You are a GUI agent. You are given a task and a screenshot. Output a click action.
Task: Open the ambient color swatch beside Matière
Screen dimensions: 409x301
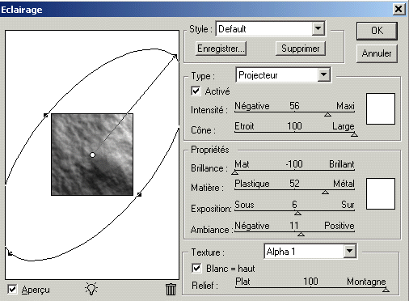click(x=381, y=193)
